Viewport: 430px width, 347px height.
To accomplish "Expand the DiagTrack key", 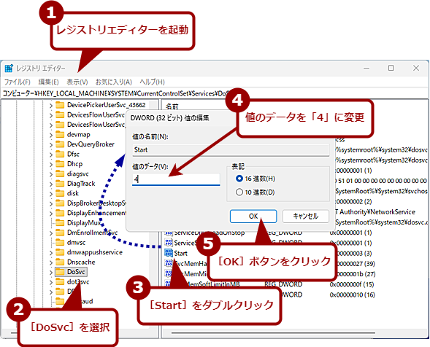I will pyautogui.click(x=51, y=184).
